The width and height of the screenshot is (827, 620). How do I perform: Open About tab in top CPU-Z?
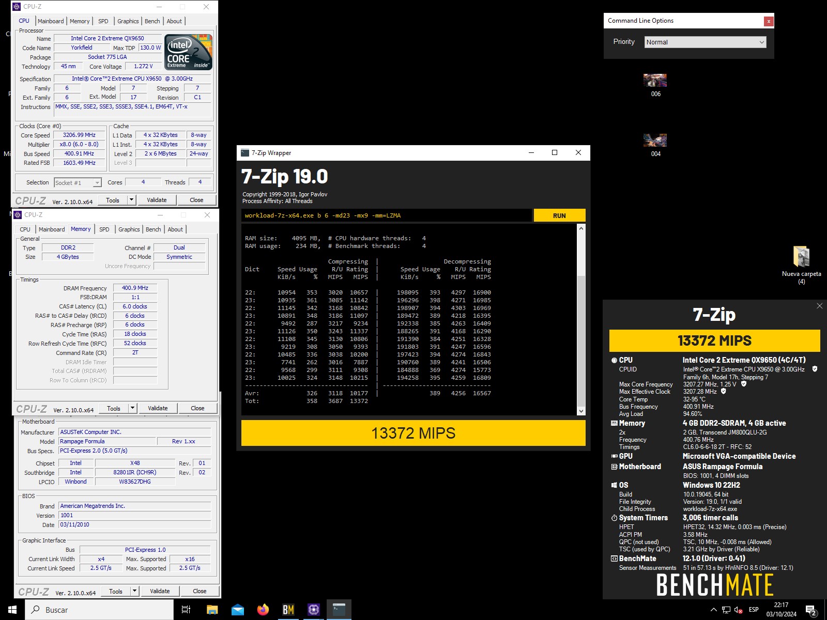pyautogui.click(x=174, y=21)
